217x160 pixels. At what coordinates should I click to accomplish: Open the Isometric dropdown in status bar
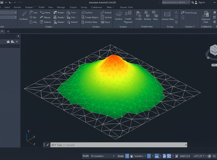click(x=140, y=156)
